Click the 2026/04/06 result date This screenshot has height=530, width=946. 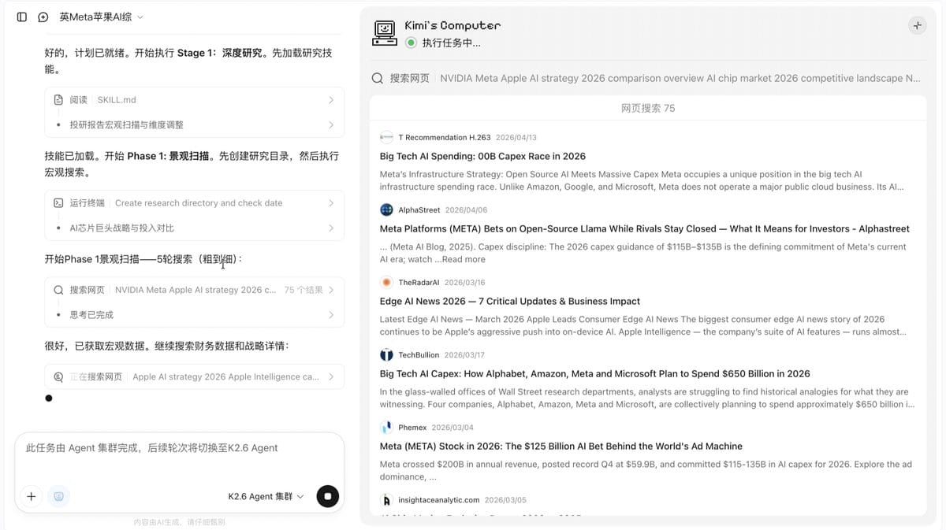click(x=466, y=209)
